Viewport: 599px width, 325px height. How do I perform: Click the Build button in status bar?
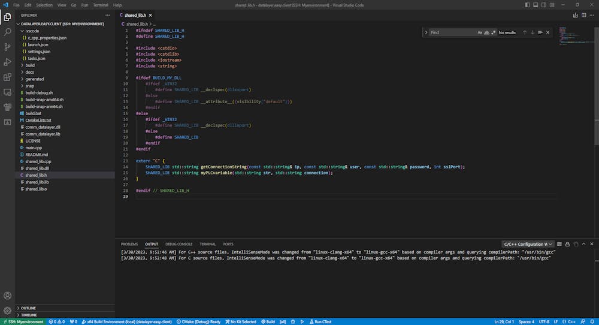tap(268, 321)
